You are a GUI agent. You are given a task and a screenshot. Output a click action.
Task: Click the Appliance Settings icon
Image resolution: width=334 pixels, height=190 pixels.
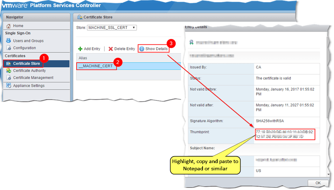(x=8, y=85)
